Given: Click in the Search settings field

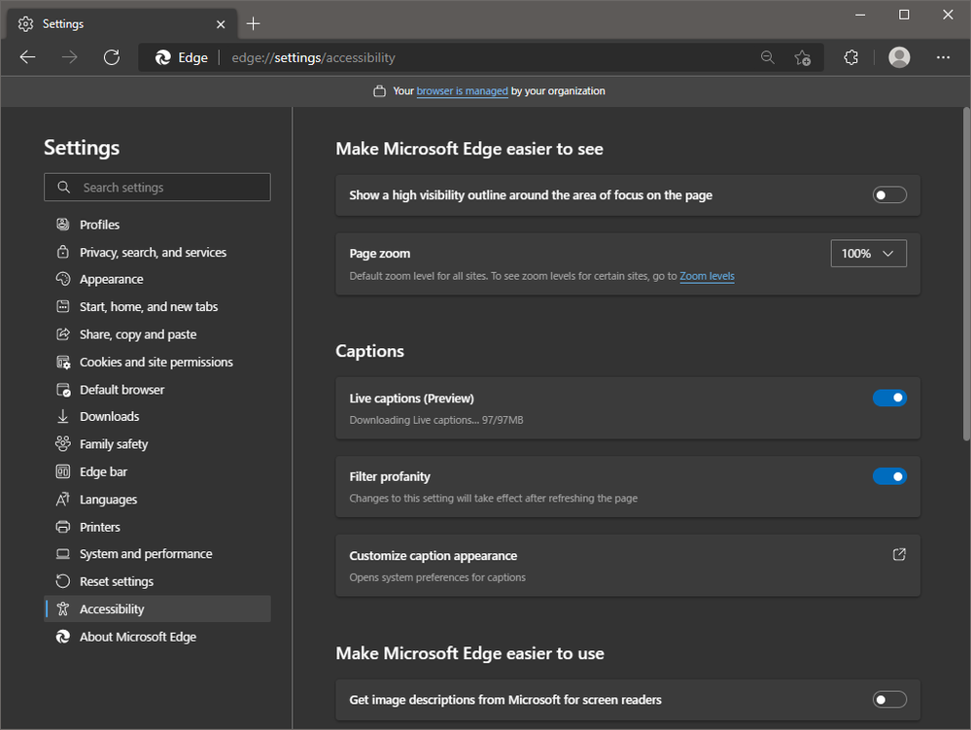Looking at the screenshot, I should click(157, 187).
